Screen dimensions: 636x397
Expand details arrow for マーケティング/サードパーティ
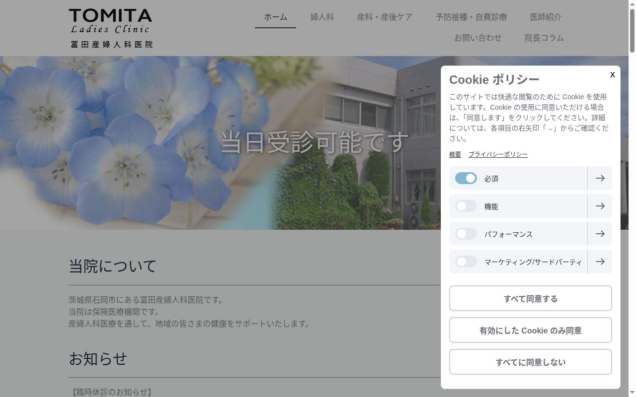[600, 262]
